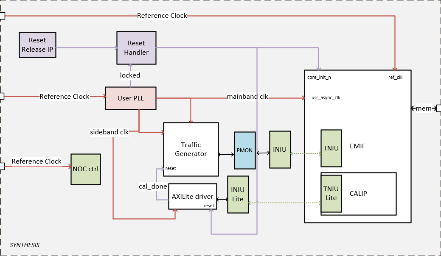Screen dimensions: 441x256
Task: Select the INIU Lite block
Action: (238, 195)
